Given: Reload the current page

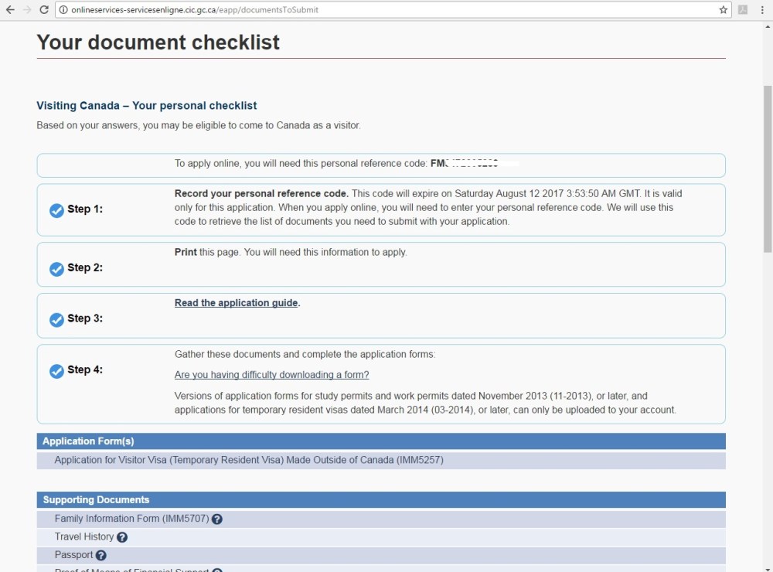Looking at the screenshot, I should [x=44, y=10].
